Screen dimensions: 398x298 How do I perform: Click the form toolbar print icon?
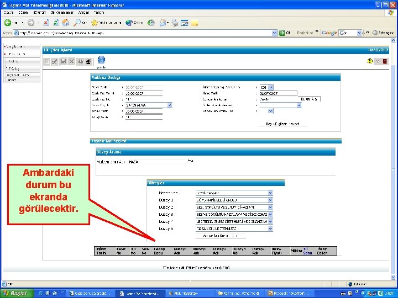88,62
